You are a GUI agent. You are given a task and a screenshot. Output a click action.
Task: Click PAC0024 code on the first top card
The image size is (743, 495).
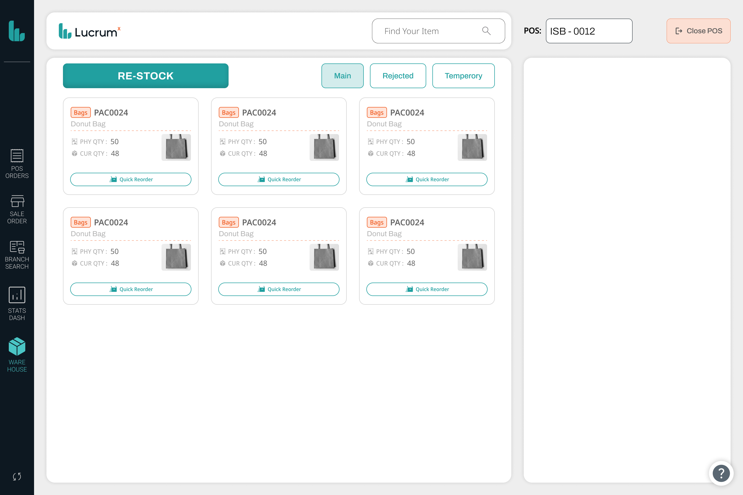point(111,113)
